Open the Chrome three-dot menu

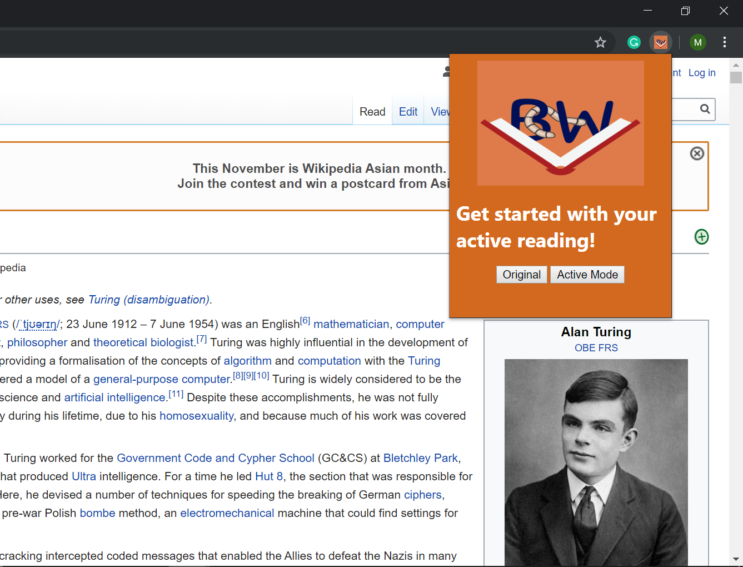(725, 42)
